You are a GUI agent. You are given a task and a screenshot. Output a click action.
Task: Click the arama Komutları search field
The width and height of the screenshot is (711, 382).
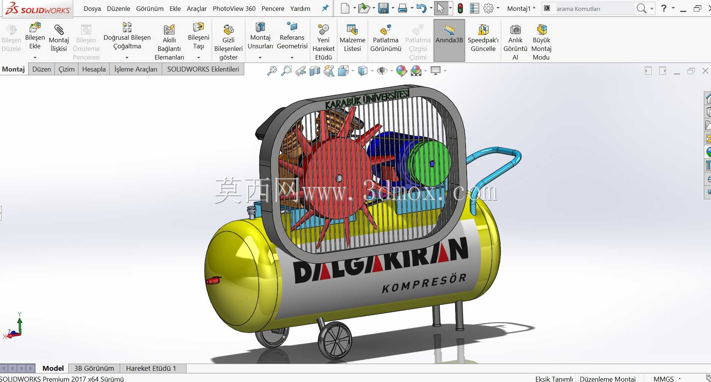594,9
